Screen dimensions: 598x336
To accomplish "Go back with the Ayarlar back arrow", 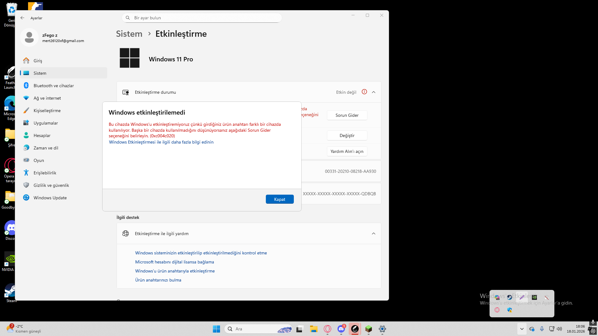I will [x=22, y=18].
